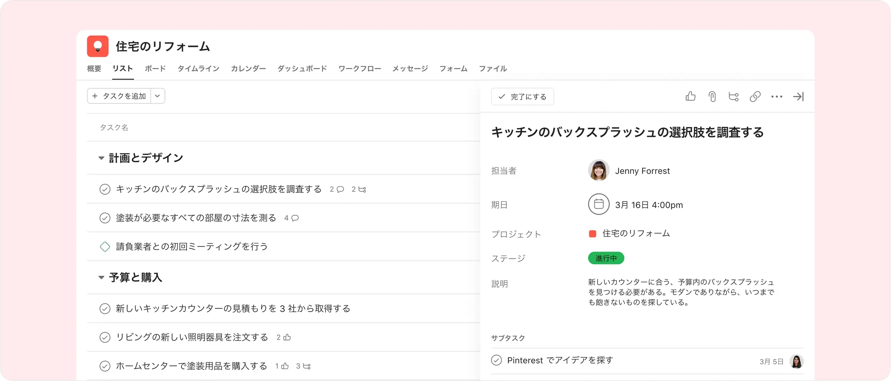Close the task details pane arrow icon

[x=798, y=96]
